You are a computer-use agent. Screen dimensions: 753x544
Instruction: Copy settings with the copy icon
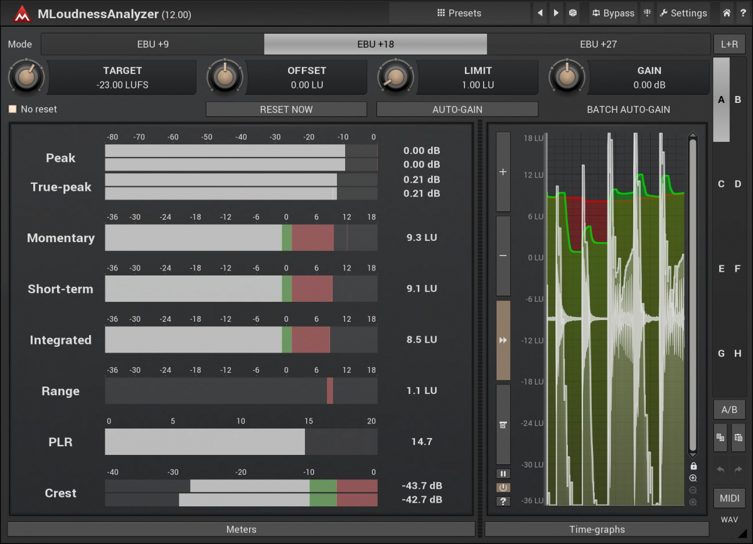[x=721, y=437]
